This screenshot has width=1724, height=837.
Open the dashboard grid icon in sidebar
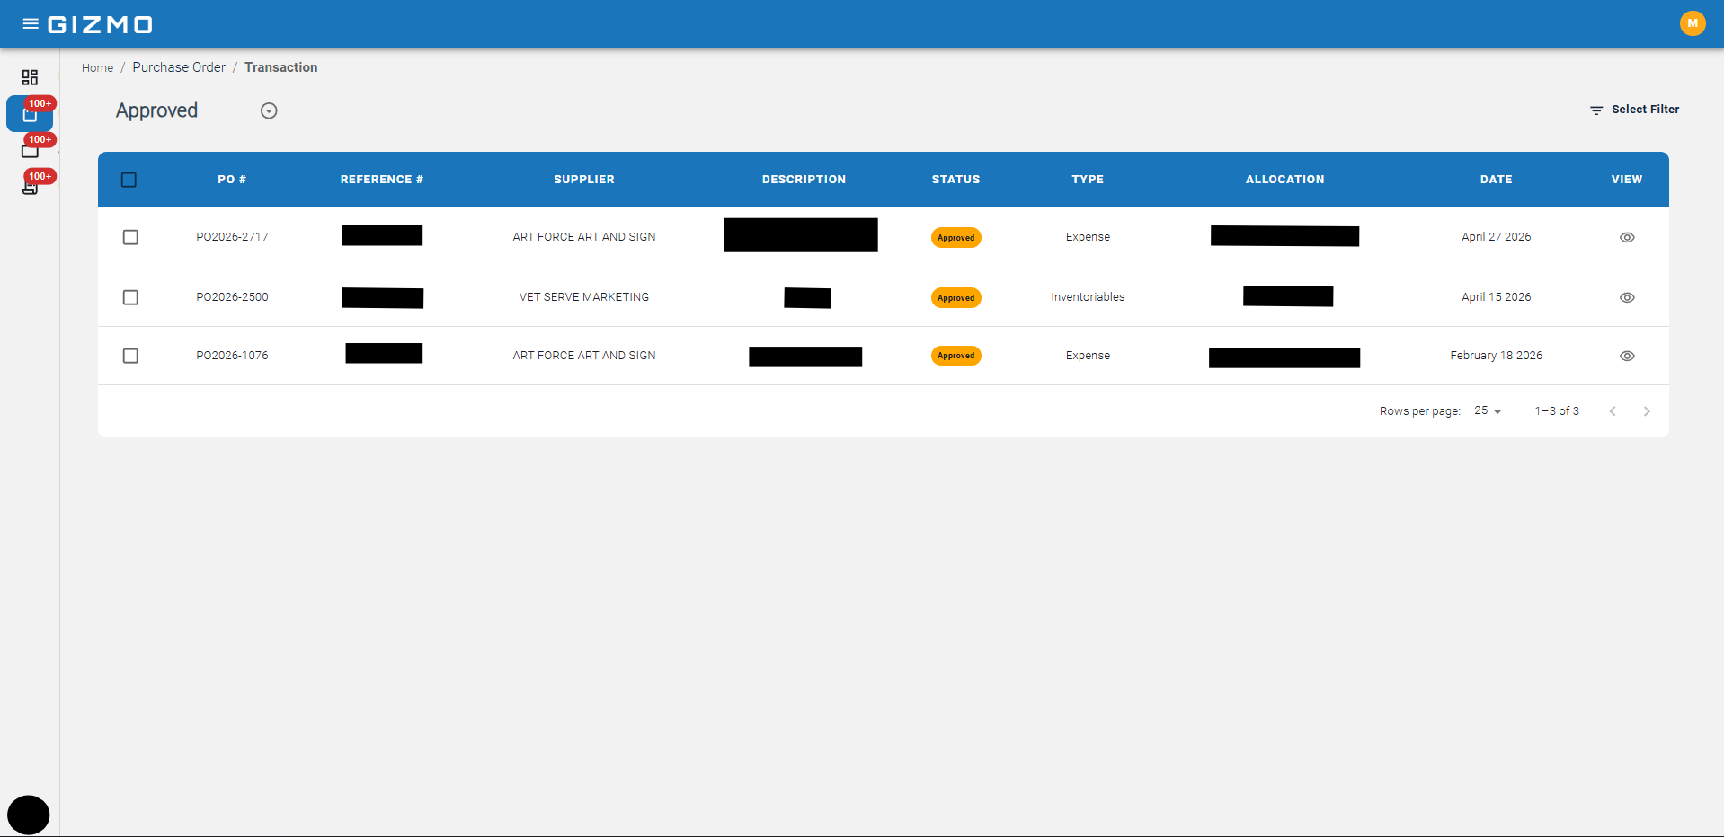30,77
